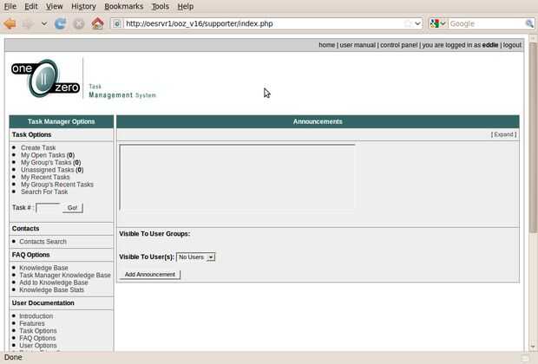The image size is (538, 364).
Task: Open the History menu
Action: (83, 6)
